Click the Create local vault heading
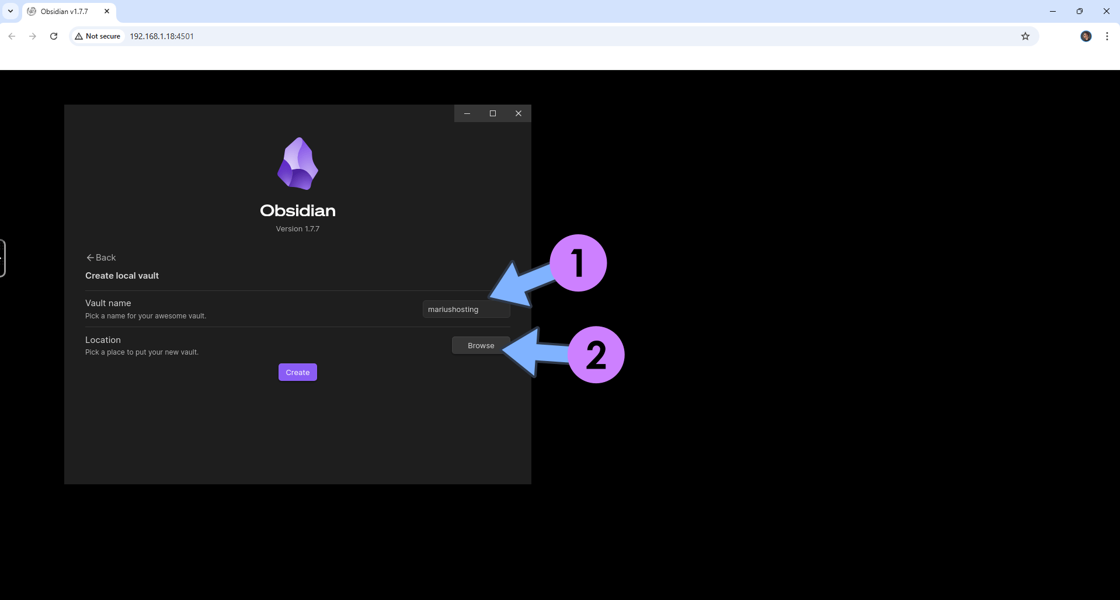This screenshot has height=600, width=1120. click(x=122, y=276)
